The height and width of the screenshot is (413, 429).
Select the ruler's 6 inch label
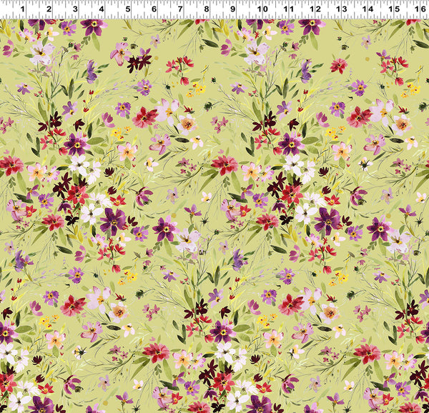pos(155,9)
